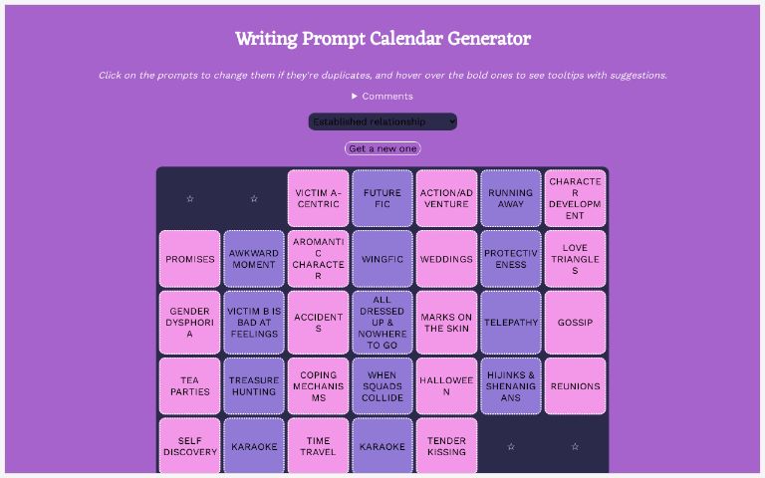Viewport: 765px width, 478px height.
Task: Replace the Gossip prompt
Action: click(575, 323)
